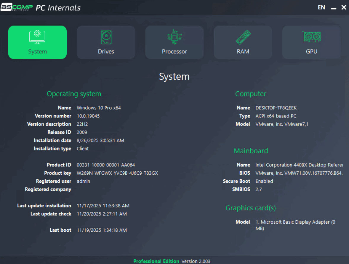Click the Secure Boot value Enabled
Image resolution: width=349 pixels, height=264 pixels.
click(264, 181)
